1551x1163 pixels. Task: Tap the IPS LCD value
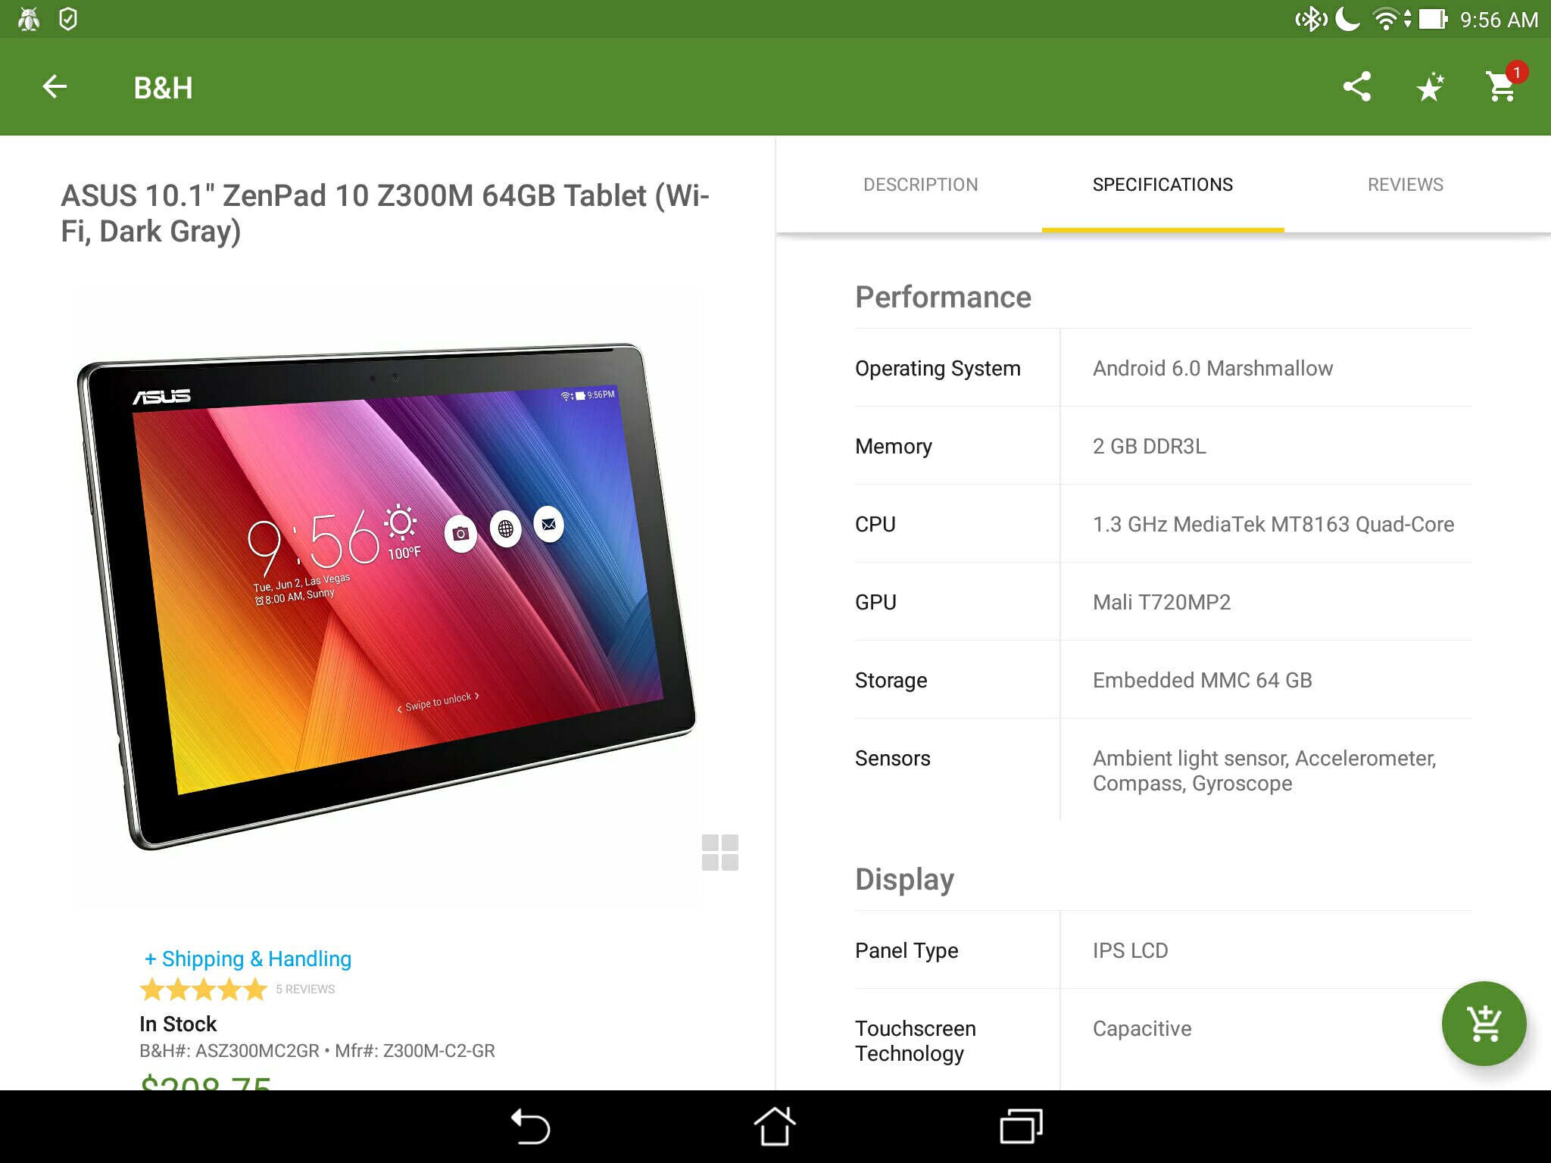pyautogui.click(x=1130, y=950)
